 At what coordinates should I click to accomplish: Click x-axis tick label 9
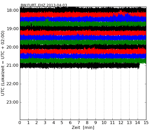[96, 123]
